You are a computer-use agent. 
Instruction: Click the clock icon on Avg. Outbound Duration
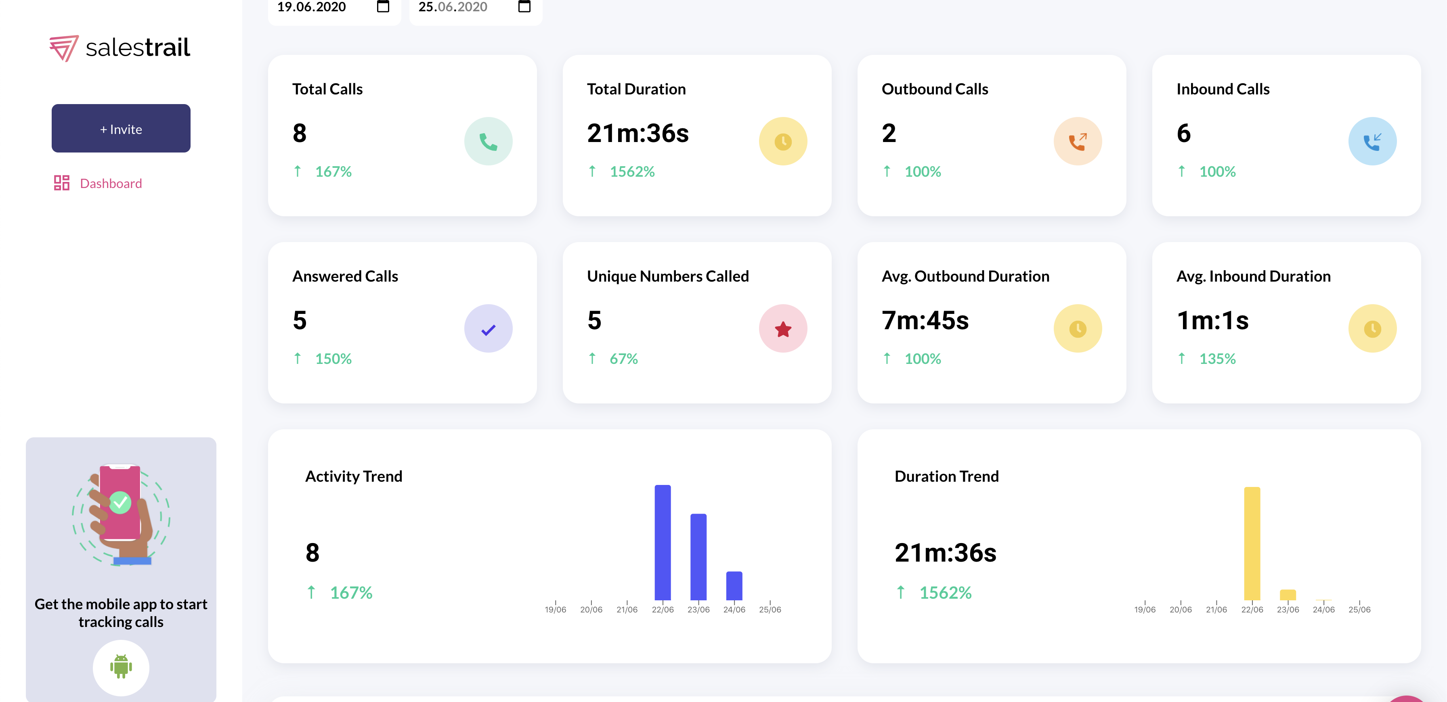click(x=1078, y=328)
